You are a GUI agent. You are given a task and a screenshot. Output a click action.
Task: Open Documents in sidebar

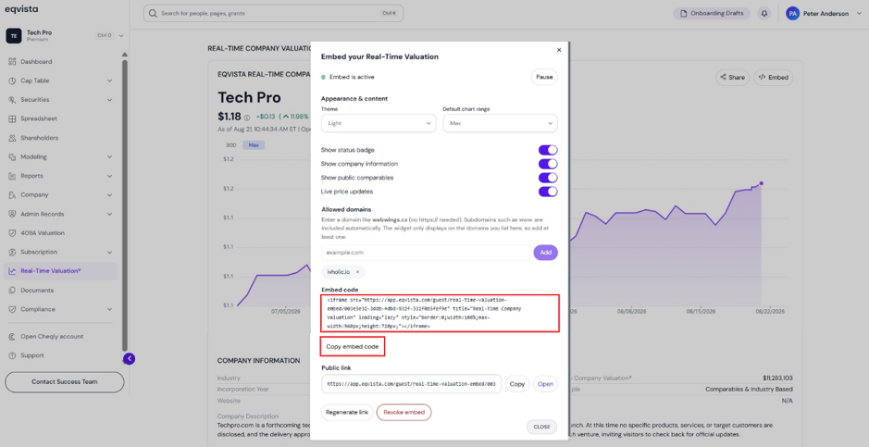tap(37, 291)
